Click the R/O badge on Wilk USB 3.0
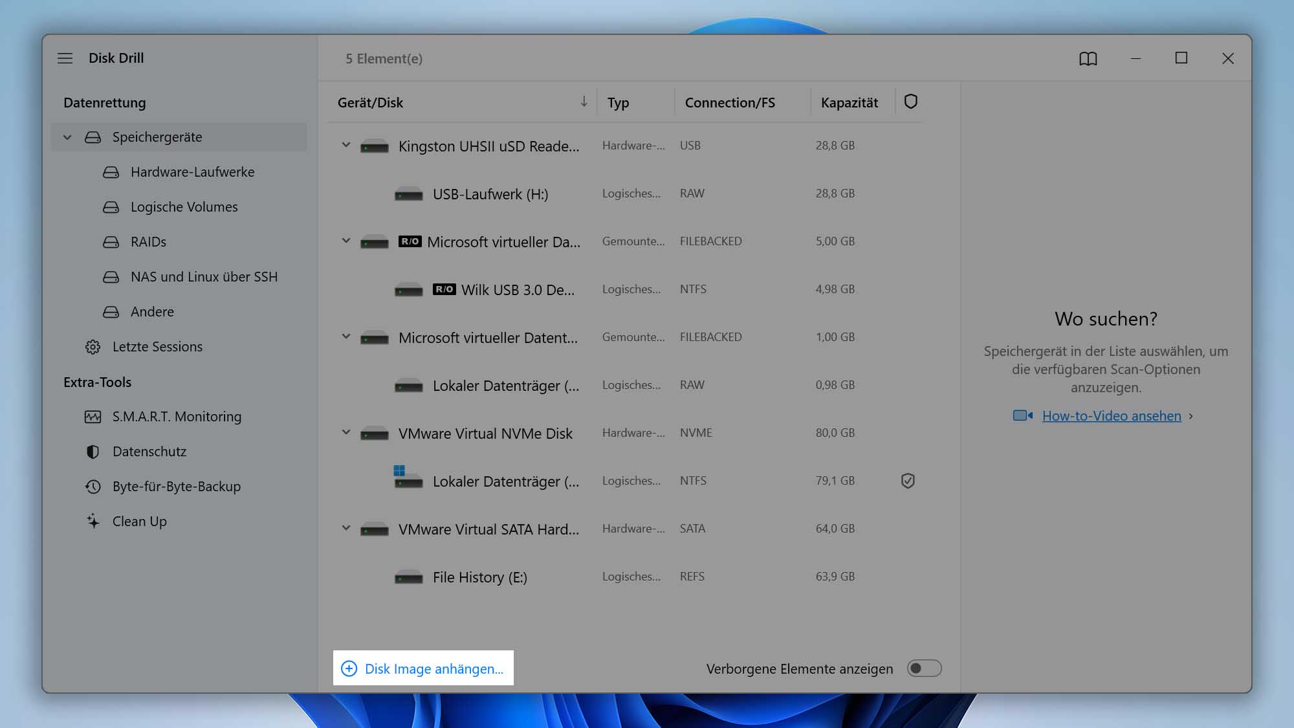 pos(444,289)
